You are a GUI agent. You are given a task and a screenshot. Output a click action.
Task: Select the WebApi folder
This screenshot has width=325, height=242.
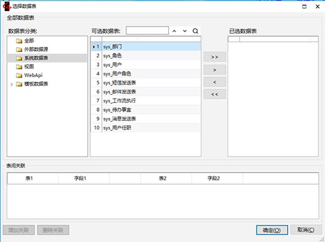pyautogui.click(x=33, y=75)
